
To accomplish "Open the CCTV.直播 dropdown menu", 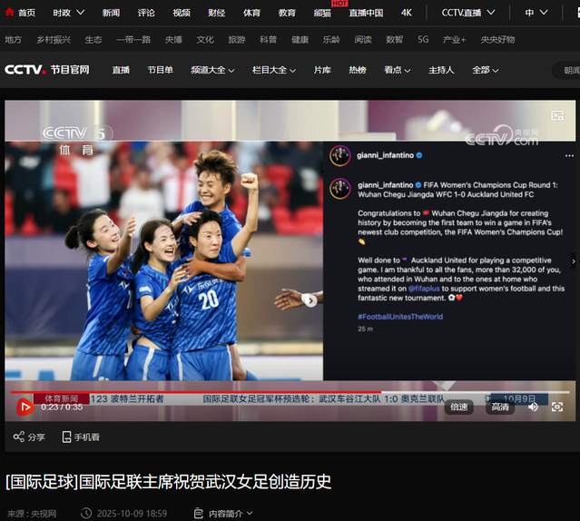I will tap(469, 13).
